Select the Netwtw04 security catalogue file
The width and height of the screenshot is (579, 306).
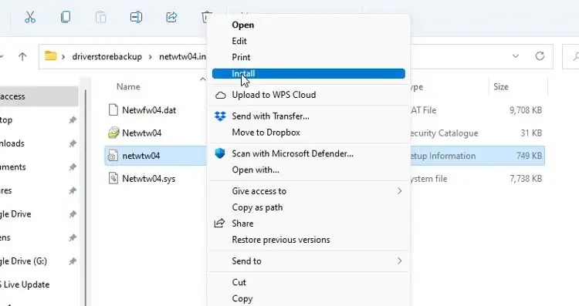pyautogui.click(x=141, y=133)
